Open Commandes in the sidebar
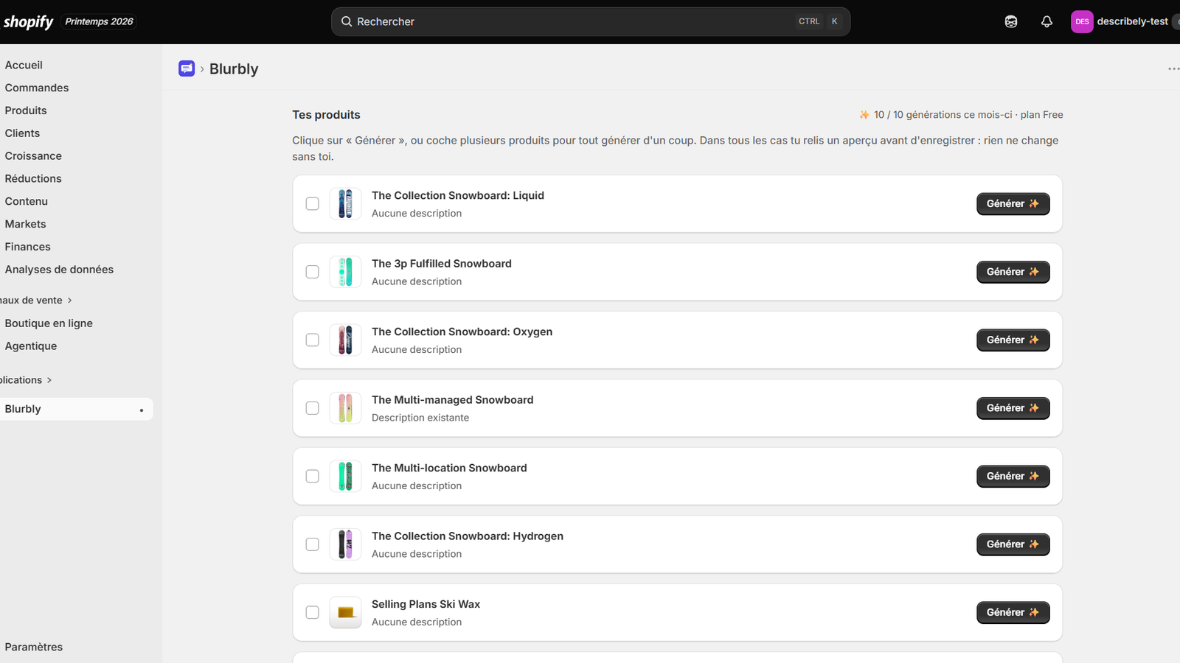Image resolution: width=1180 pixels, height=663 pixels. [37, 88]
